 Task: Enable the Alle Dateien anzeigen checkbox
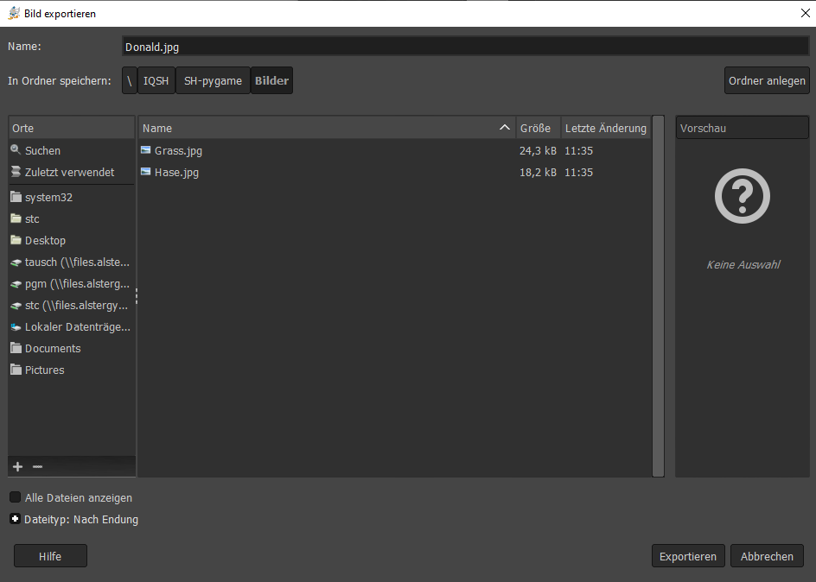click(16, 497)
